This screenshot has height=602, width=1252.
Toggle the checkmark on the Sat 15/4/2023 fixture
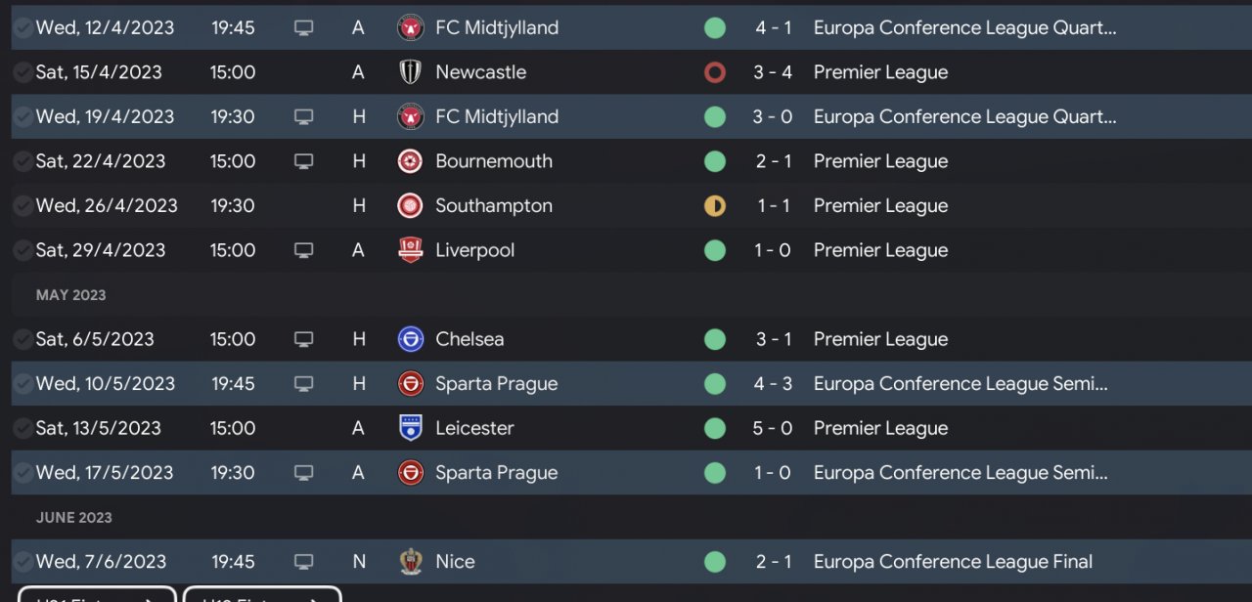click(x=22, y=72)
